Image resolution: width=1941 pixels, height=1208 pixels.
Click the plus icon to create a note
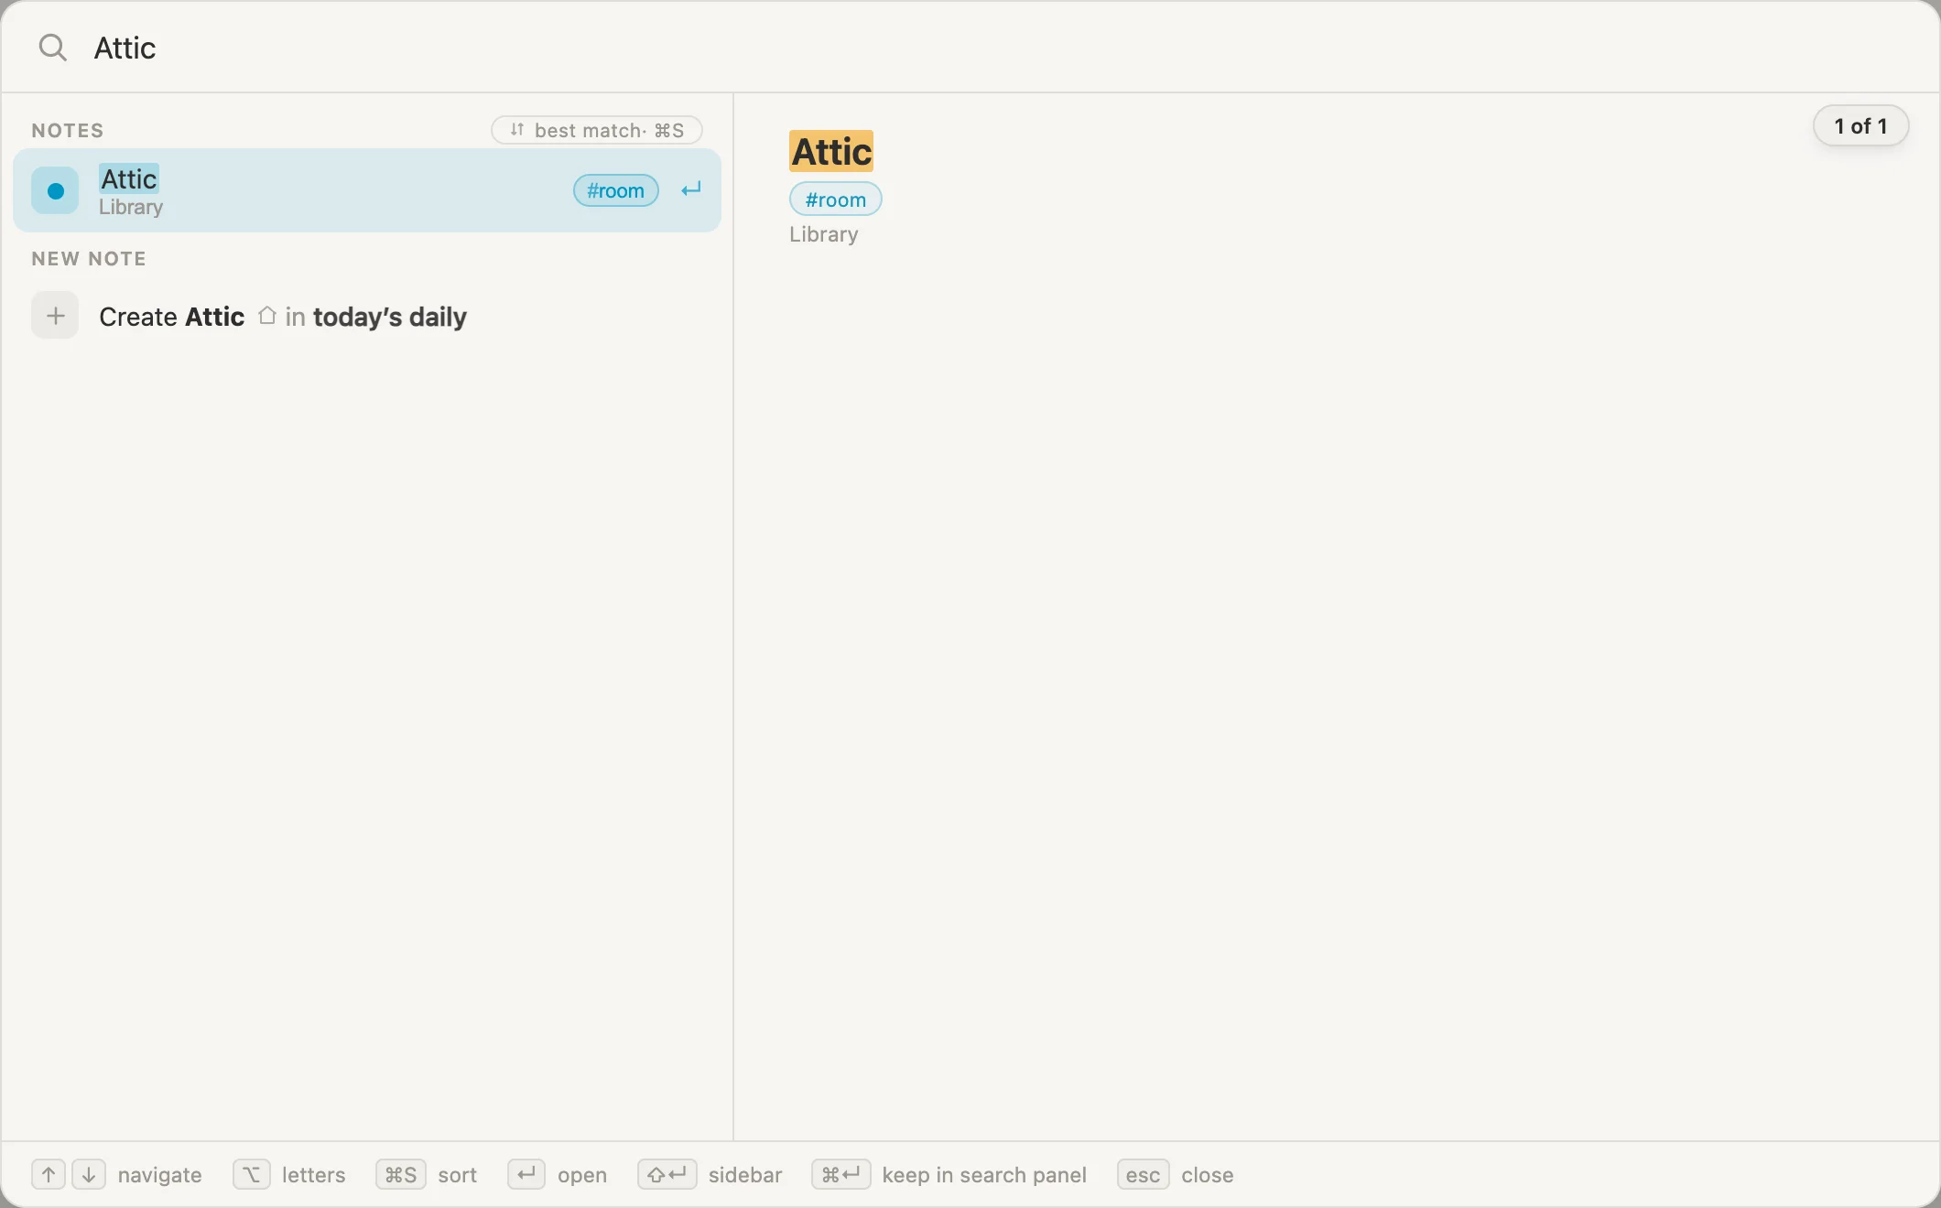[55, 316]
